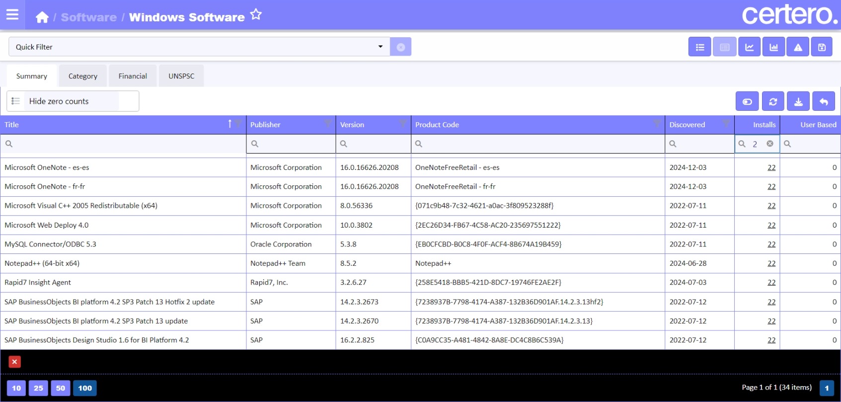Show 100 items per page
The image size is (841, 402).
coord(85,388)
